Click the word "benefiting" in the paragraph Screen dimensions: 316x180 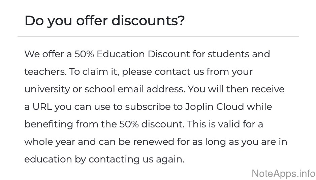(48, 124)
